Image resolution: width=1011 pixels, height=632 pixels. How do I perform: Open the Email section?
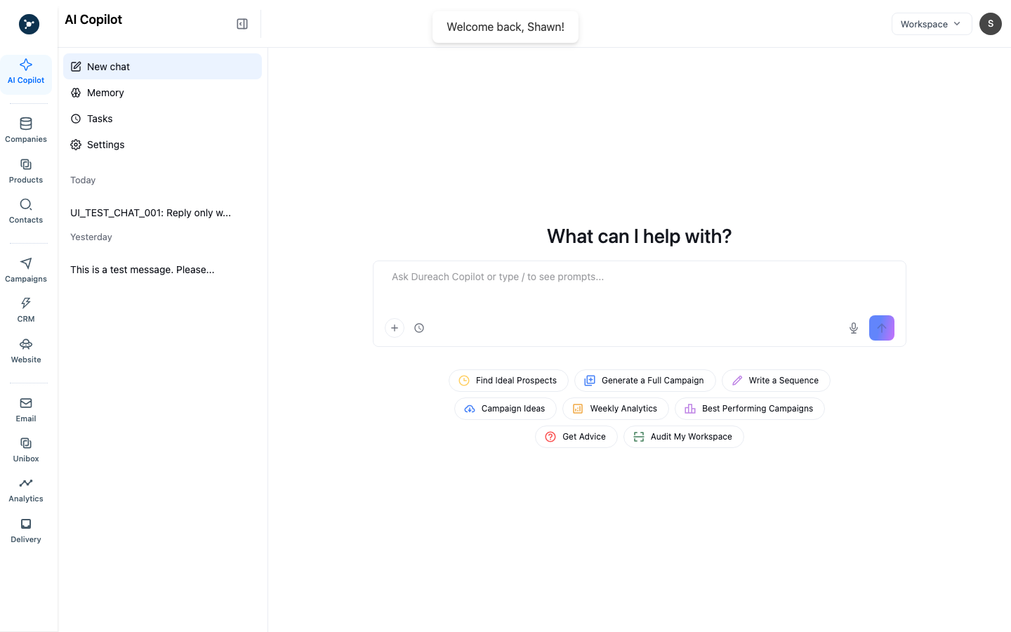(26, 410)
